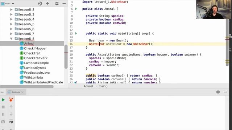Click the ZooService run tab

[x=16, y=92]
